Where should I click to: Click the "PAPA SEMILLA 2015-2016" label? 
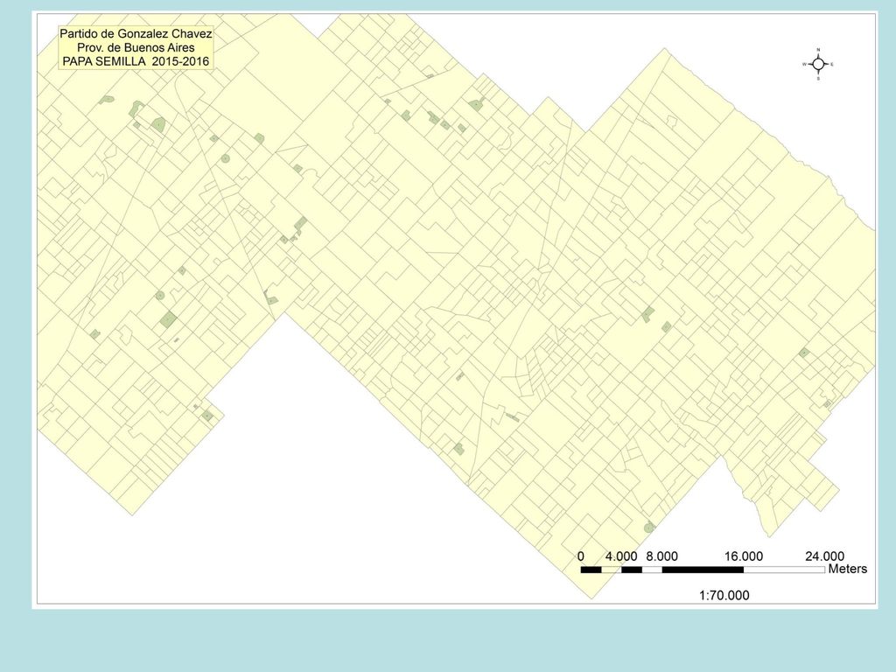(136, 62)
